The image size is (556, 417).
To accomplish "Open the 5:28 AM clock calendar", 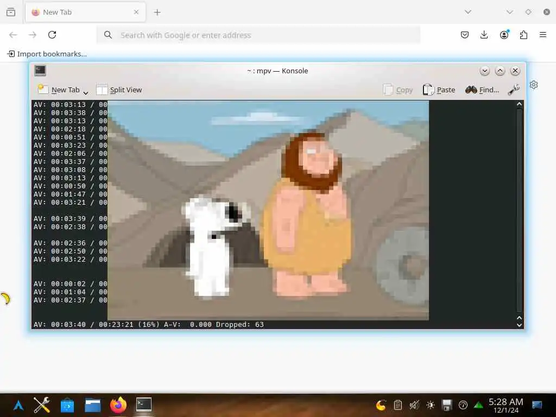I will (x=506, y=405).
